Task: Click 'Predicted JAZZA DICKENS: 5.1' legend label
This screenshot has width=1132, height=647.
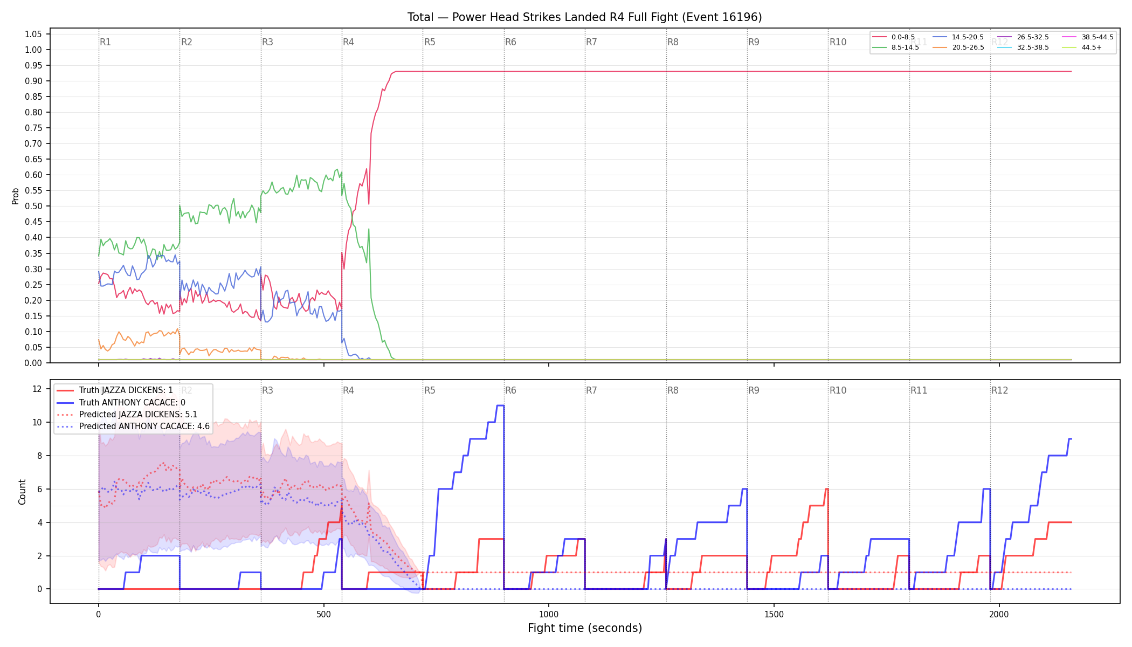Action: [x=138, y=414]
